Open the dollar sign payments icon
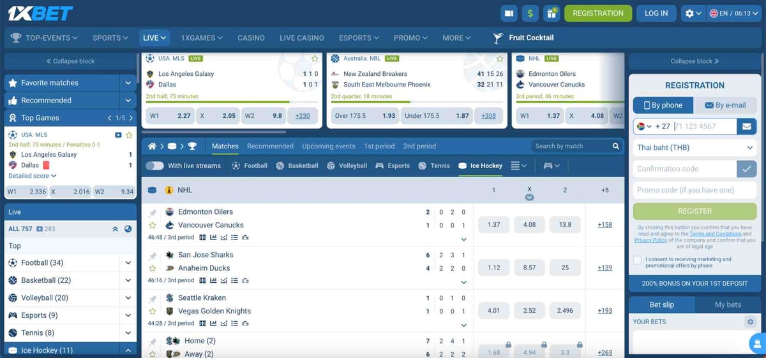 (530, 13)
